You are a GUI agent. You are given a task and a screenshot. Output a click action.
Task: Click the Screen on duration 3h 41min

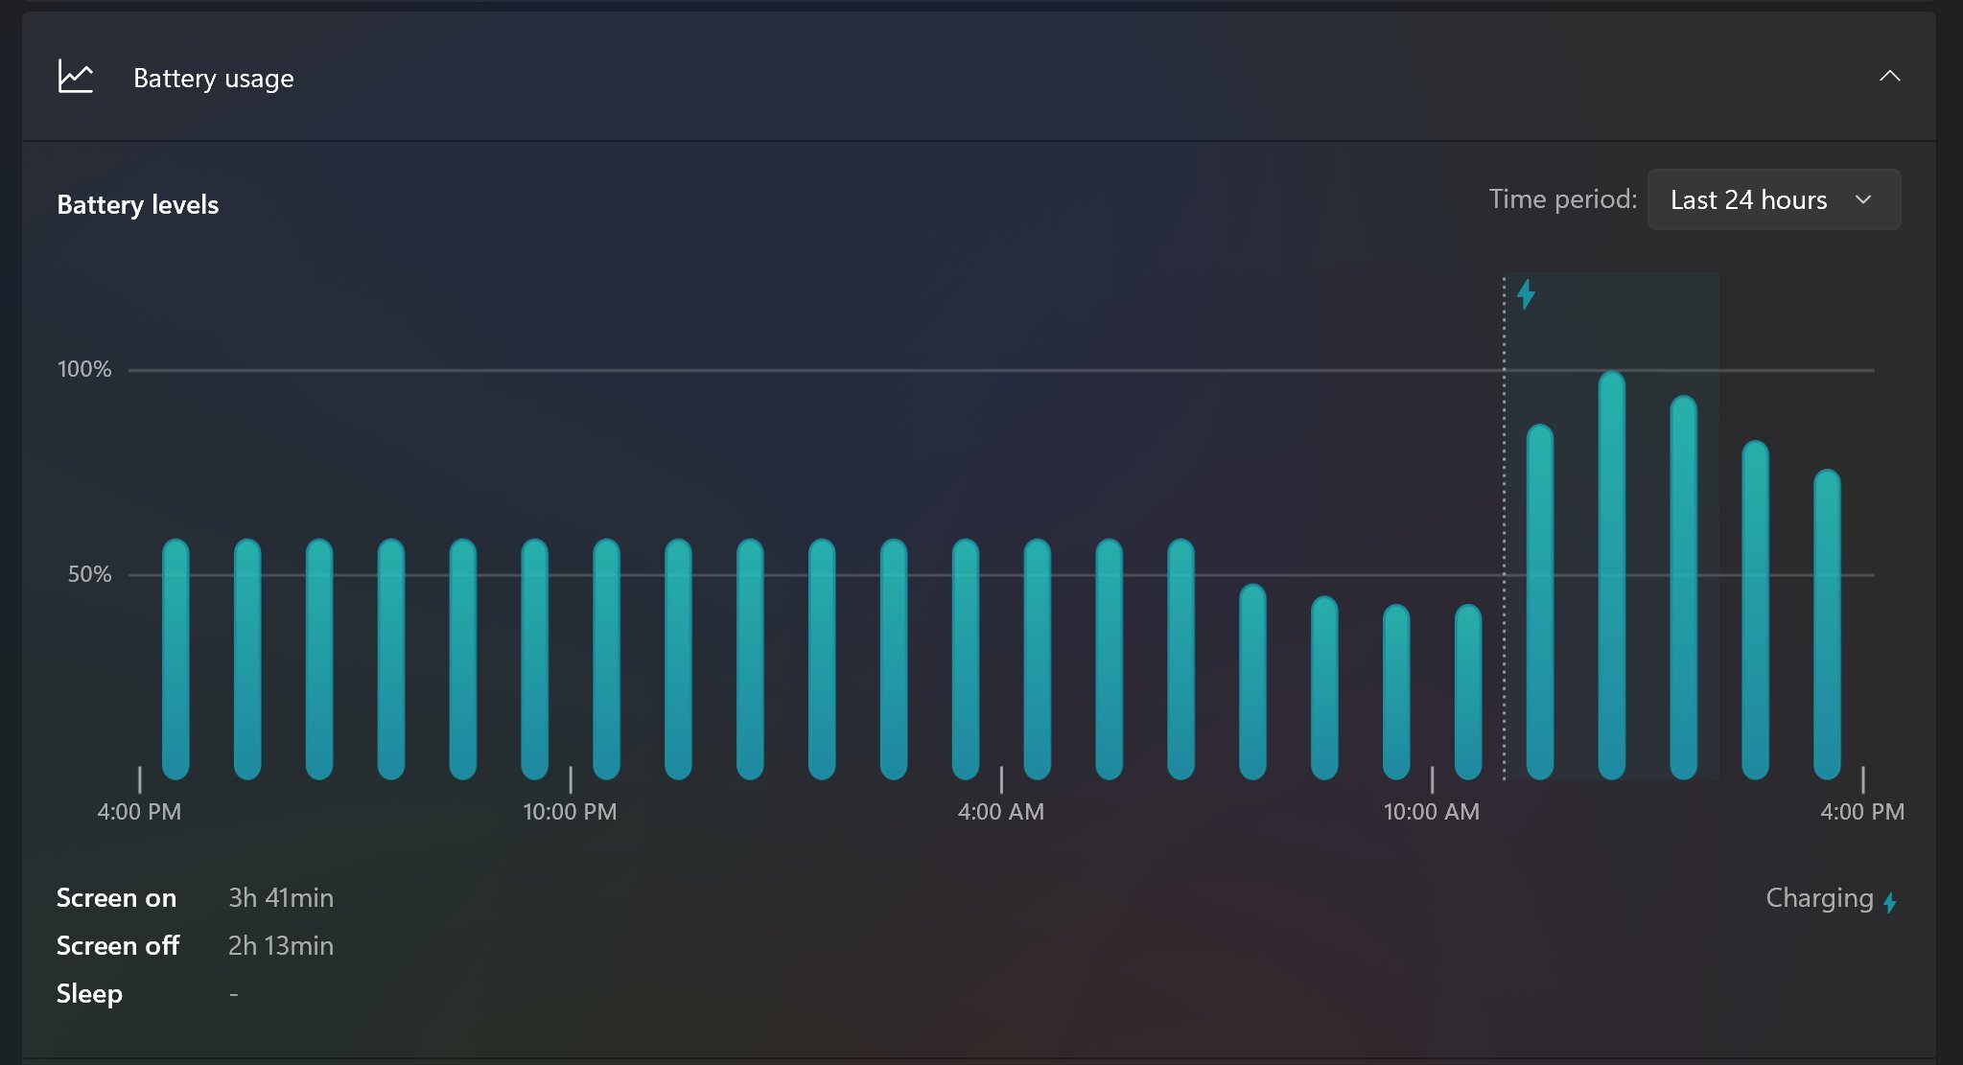281,898
